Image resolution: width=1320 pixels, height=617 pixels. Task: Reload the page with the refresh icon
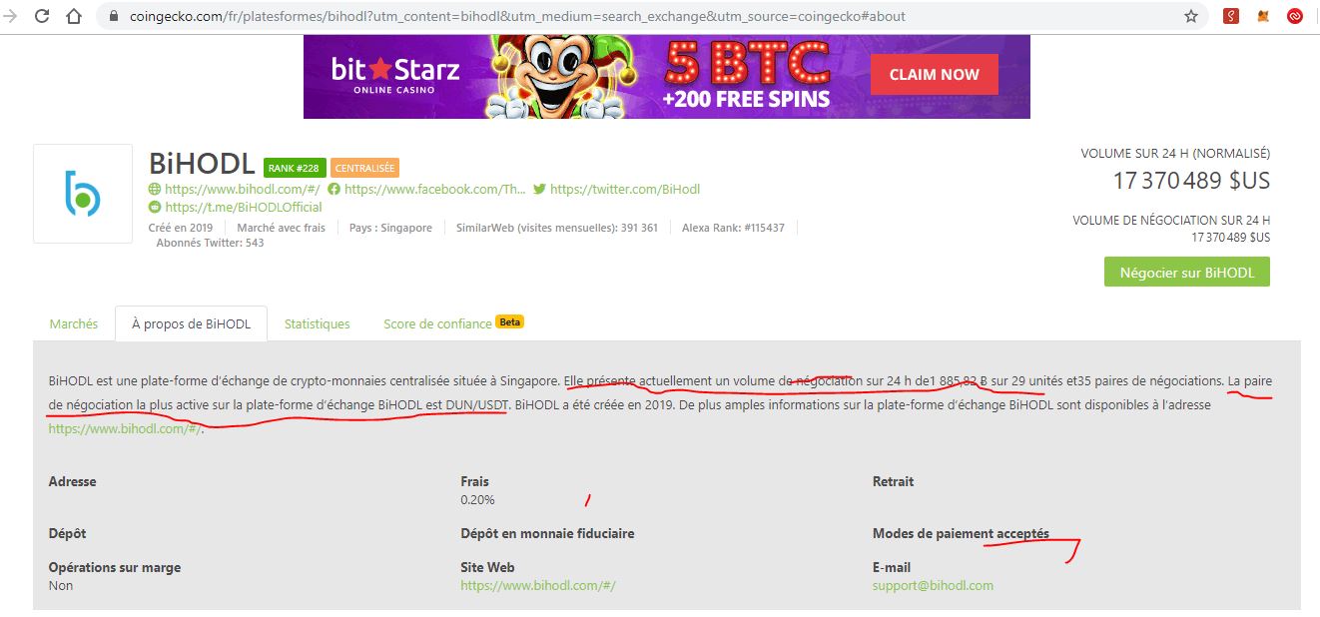pyautogui.click(x=42, y=16)
